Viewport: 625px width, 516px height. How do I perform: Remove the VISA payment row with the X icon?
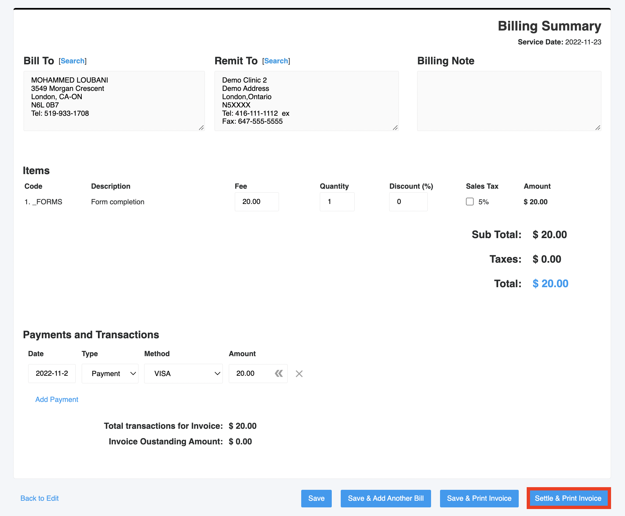pyautogui.click(x=299, y=373)
